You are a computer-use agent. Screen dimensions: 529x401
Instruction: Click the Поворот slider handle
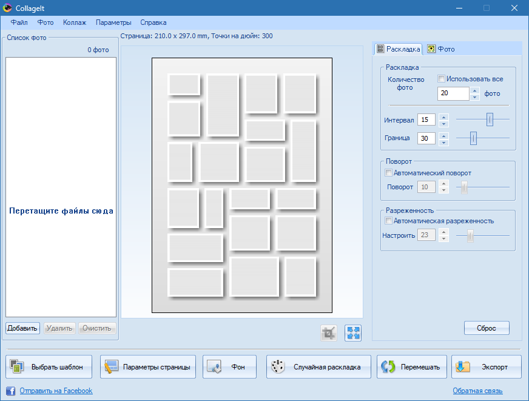(x=464, y=187)
